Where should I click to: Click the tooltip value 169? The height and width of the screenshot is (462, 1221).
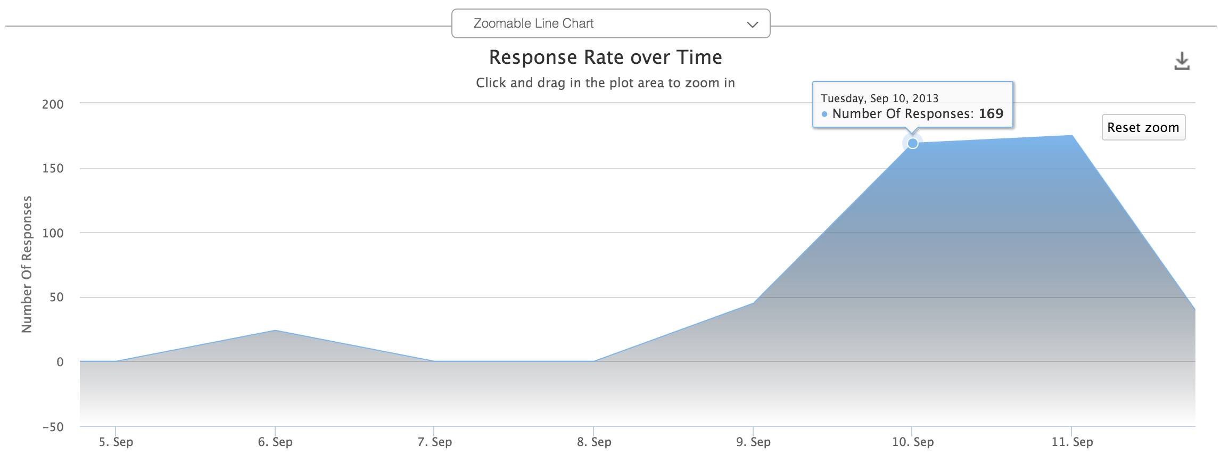(991, 114)
